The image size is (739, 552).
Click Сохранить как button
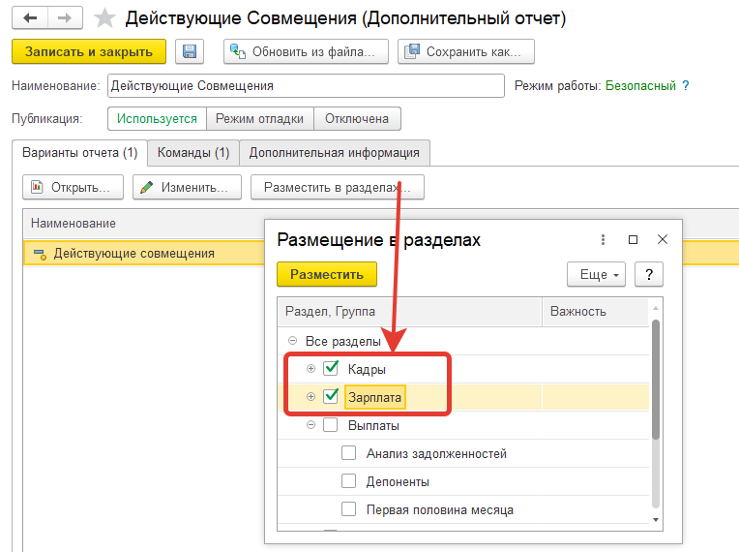[x=466, y=51]
